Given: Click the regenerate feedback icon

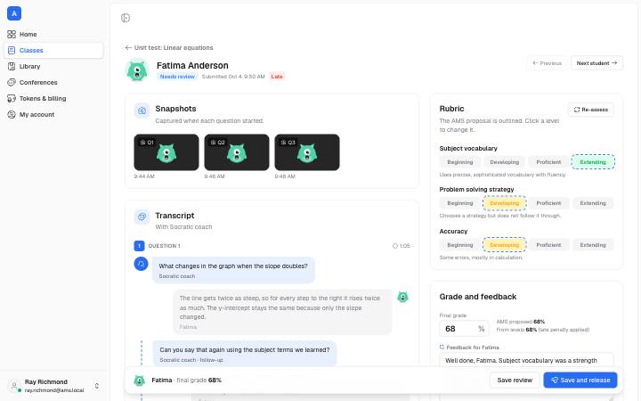Looking at the screenshot, I should tap(442, 347).
